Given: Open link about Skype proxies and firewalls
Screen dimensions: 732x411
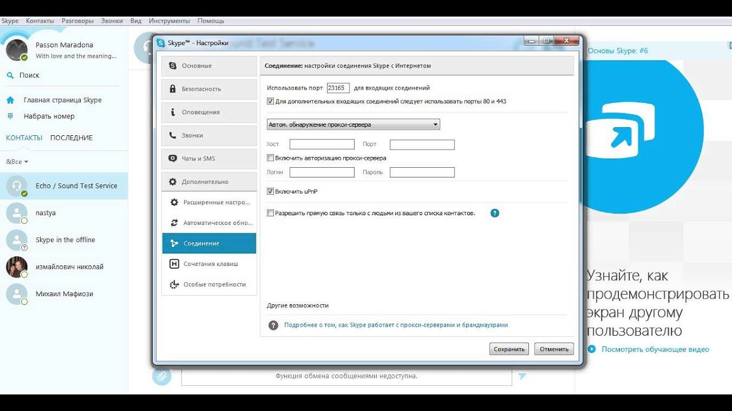Looking at the screenshot, I should [396, 325].
